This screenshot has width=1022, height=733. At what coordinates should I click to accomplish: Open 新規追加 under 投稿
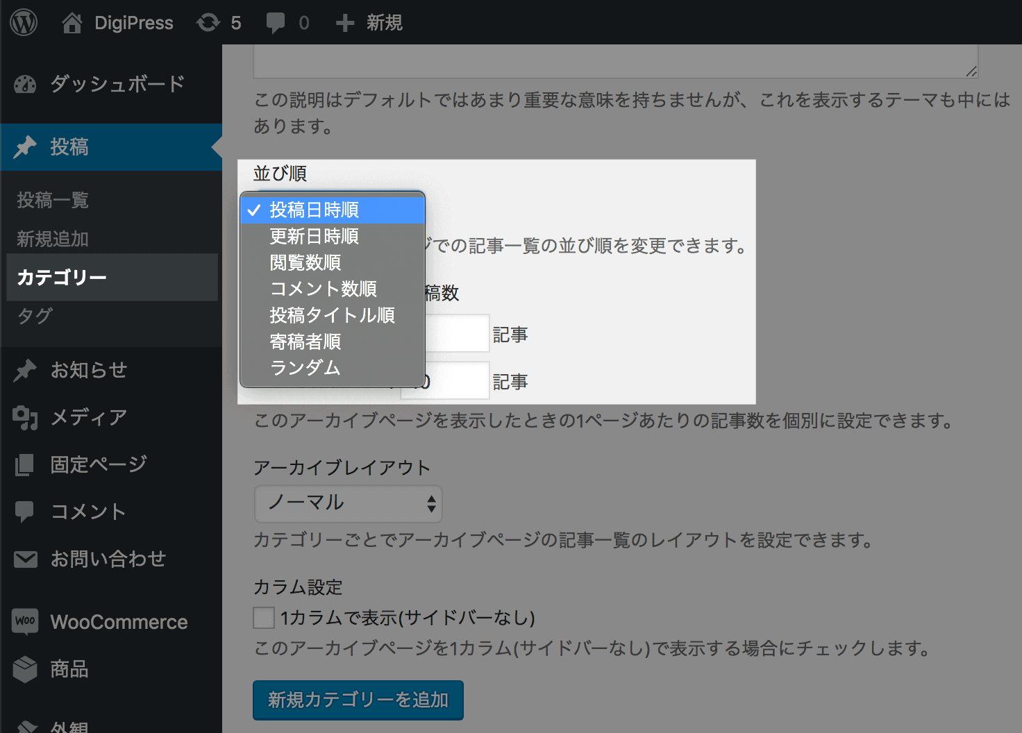pos(53,239)
